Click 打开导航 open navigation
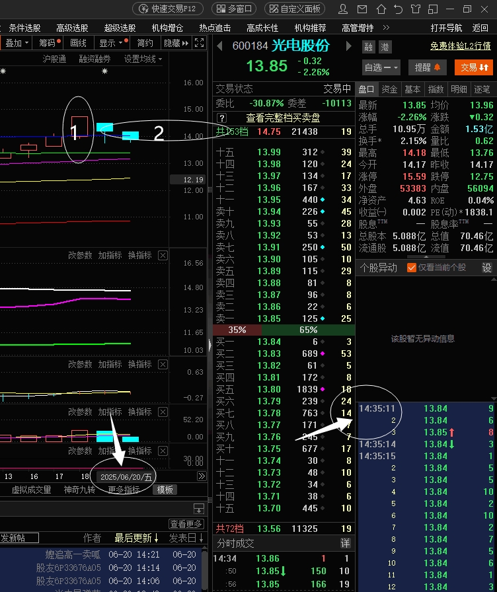Image resolution: width=497 pixels, height=592 pixels. (x=446, y=28)
